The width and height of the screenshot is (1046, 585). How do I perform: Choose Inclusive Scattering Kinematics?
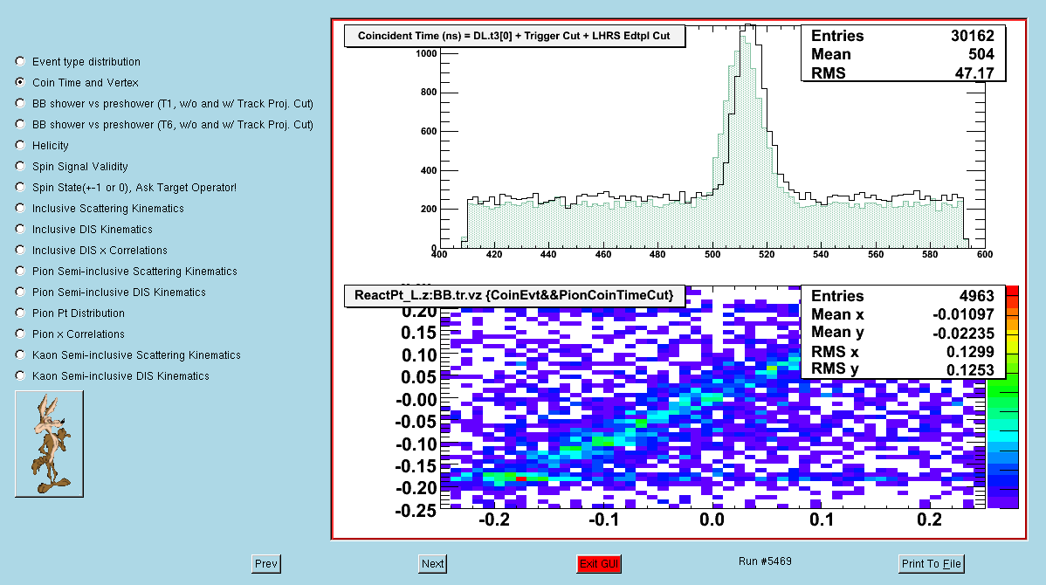point(20,208)
